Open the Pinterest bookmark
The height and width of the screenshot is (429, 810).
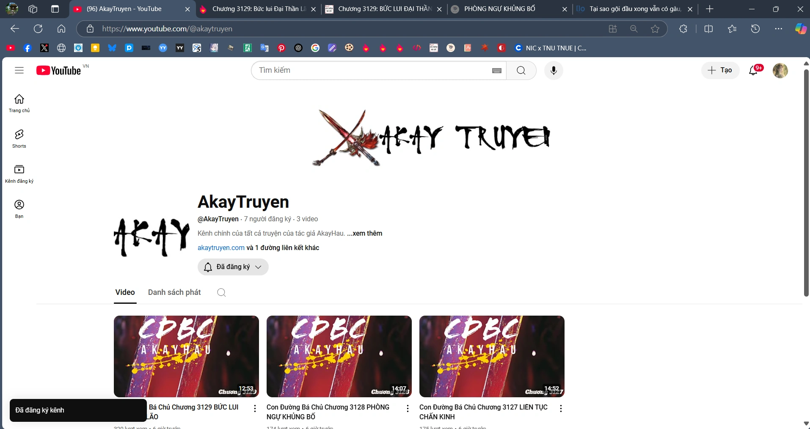(x=281, y=48)
